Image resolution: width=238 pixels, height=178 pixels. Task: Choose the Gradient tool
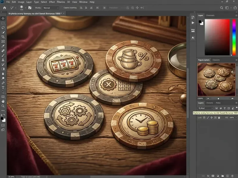[3, 69]
